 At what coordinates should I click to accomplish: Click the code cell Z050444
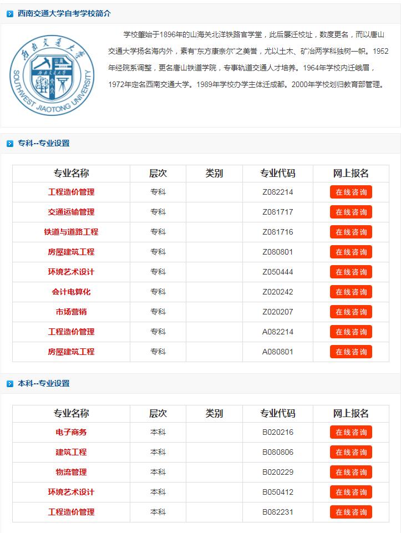coord(278,272)
